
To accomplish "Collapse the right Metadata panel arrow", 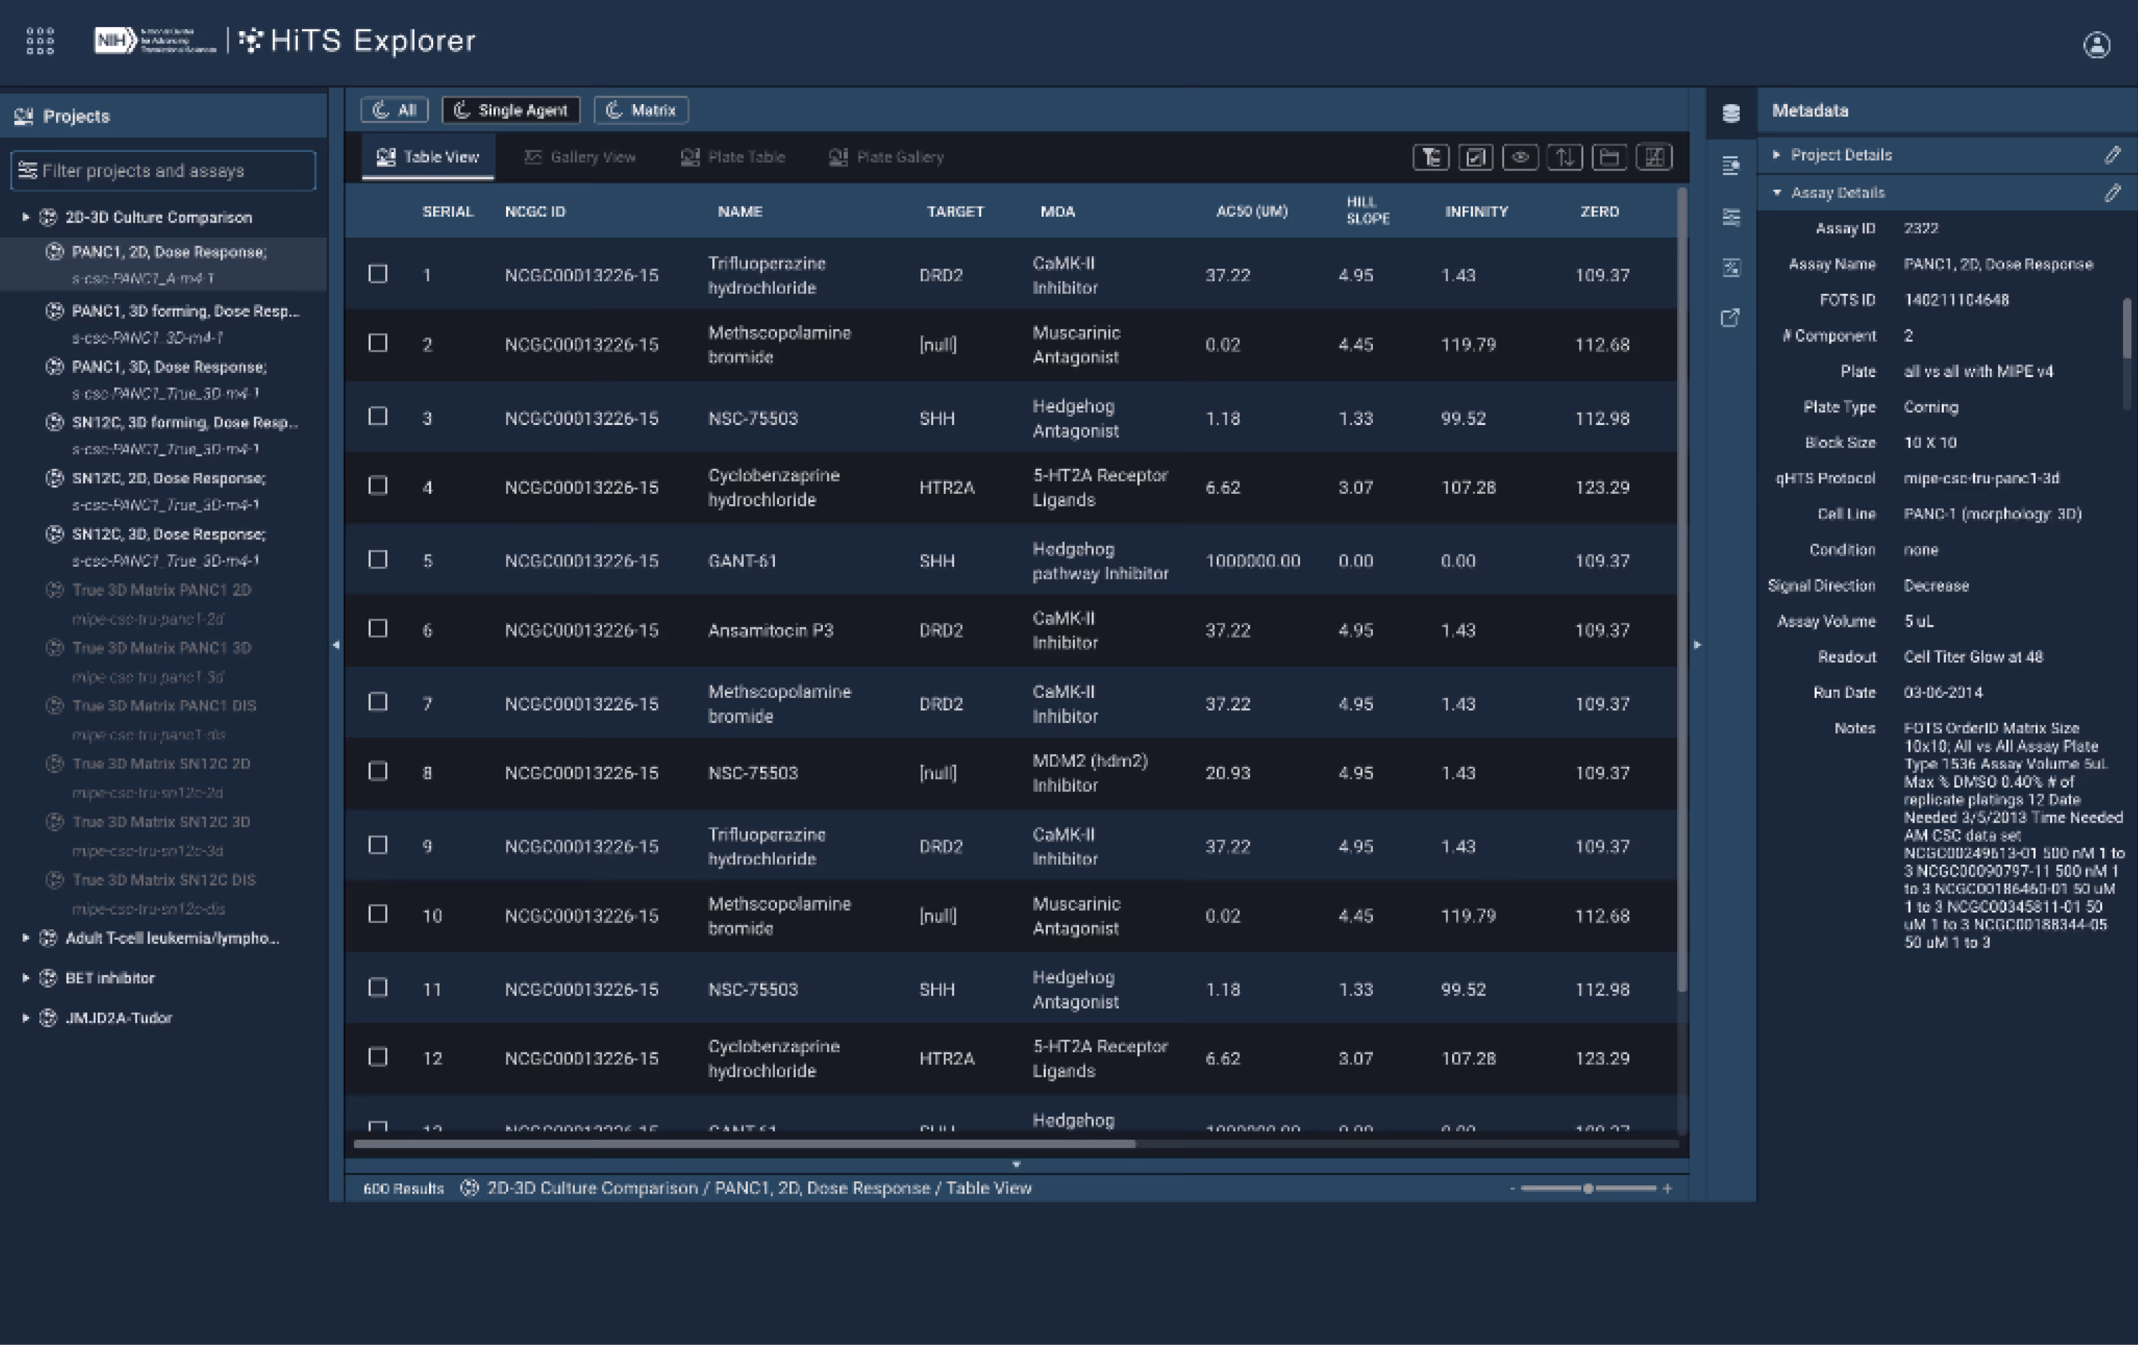I will tap(1697, 645).
